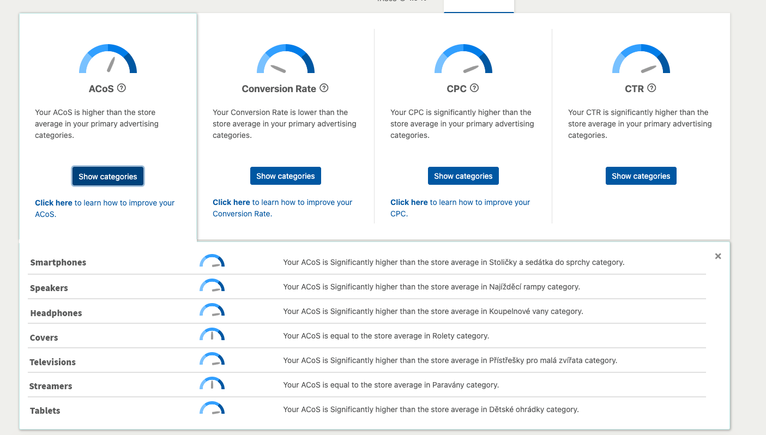The image size is (766, 435).
Task: Click text mentioning Rolety category
Action: coord(386,336)
